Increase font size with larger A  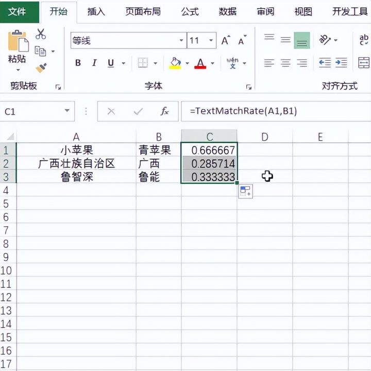226,40
